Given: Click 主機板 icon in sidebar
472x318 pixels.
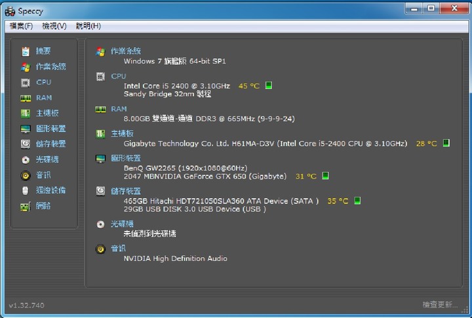Looking at the screenshot, I should coord(26,113).
